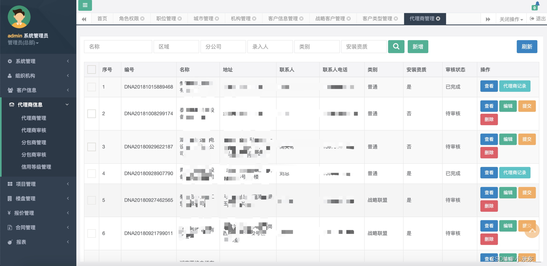Focus the 名称 search field
Screen dimensions: 547x266
point(118,46)
